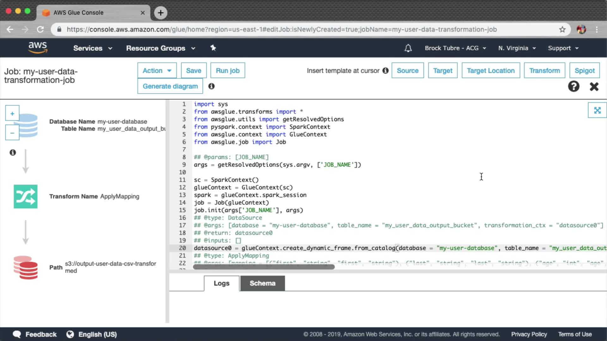Image resolution: width=607 pixels, height=341 pixels.
Task: Click the Run job button
Action: coord(228,70)
